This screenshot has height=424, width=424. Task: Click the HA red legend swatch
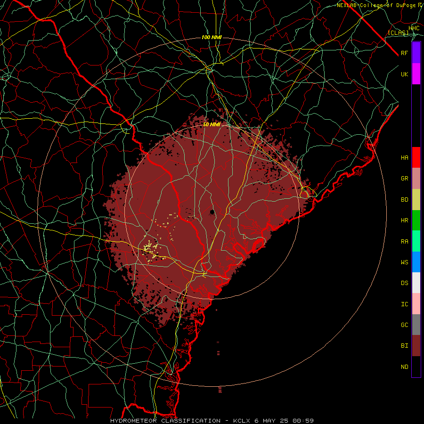416,157
